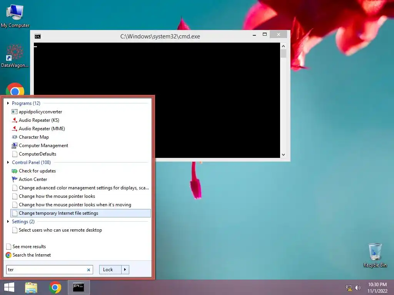Click the Chrome icon beside Search the Internet
This screenshot has width=394, height=295.
tap(8, 255)
